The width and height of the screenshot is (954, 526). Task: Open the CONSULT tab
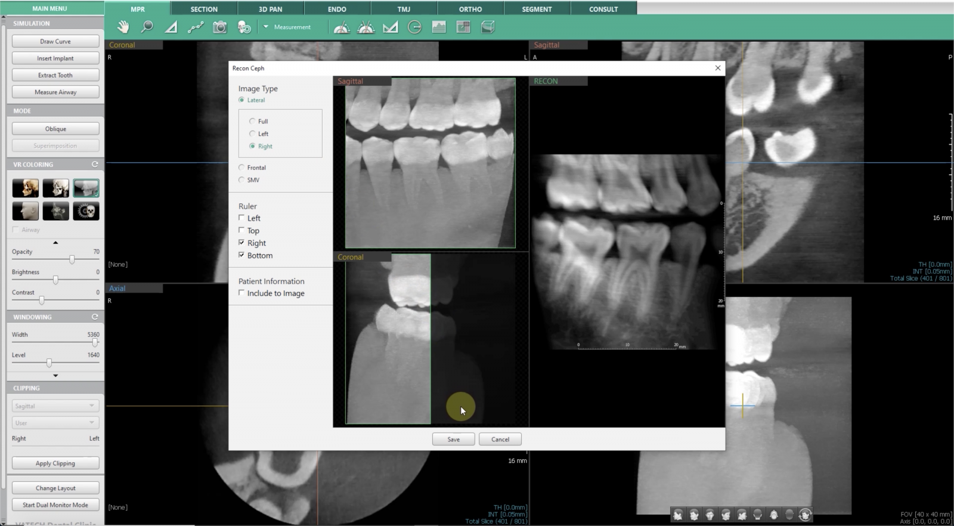point(603,9)
